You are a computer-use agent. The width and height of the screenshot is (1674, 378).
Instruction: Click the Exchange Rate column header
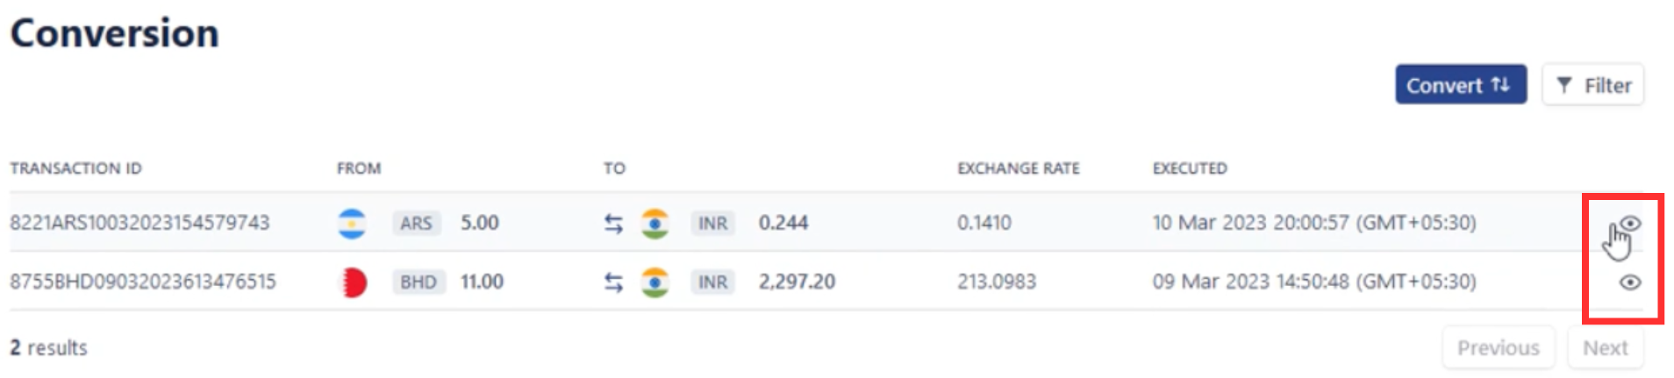[1018, 168]
